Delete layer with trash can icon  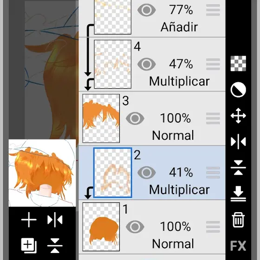coord(238,220)
